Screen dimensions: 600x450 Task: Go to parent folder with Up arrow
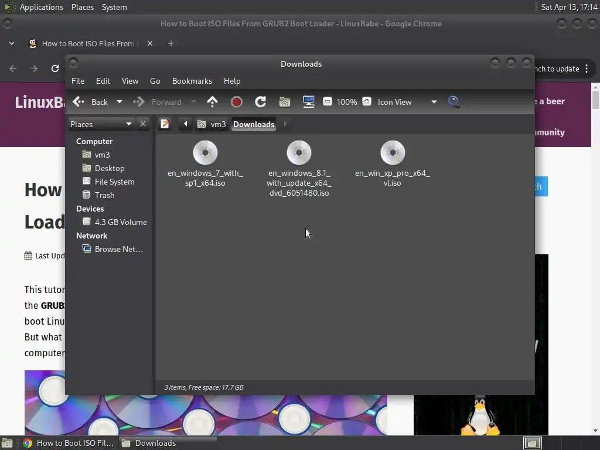point(212,102)
